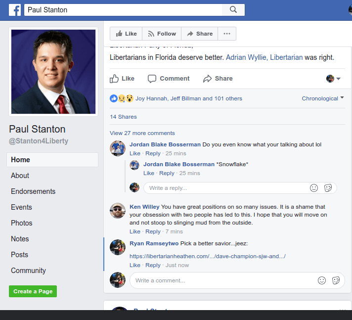352x320 pixels.
Task: Expand View 27 more comments
Action: 142,133
